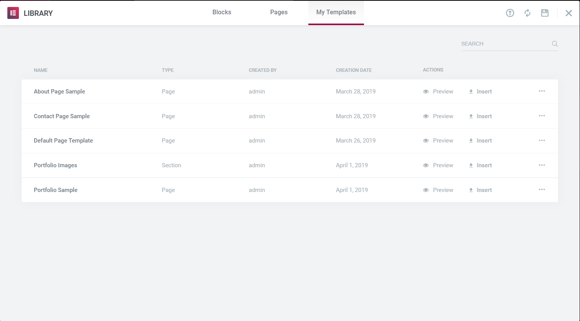Click the insert arrow icon for Portfolio Images
The image size is (580, 321).
[471, 165]
